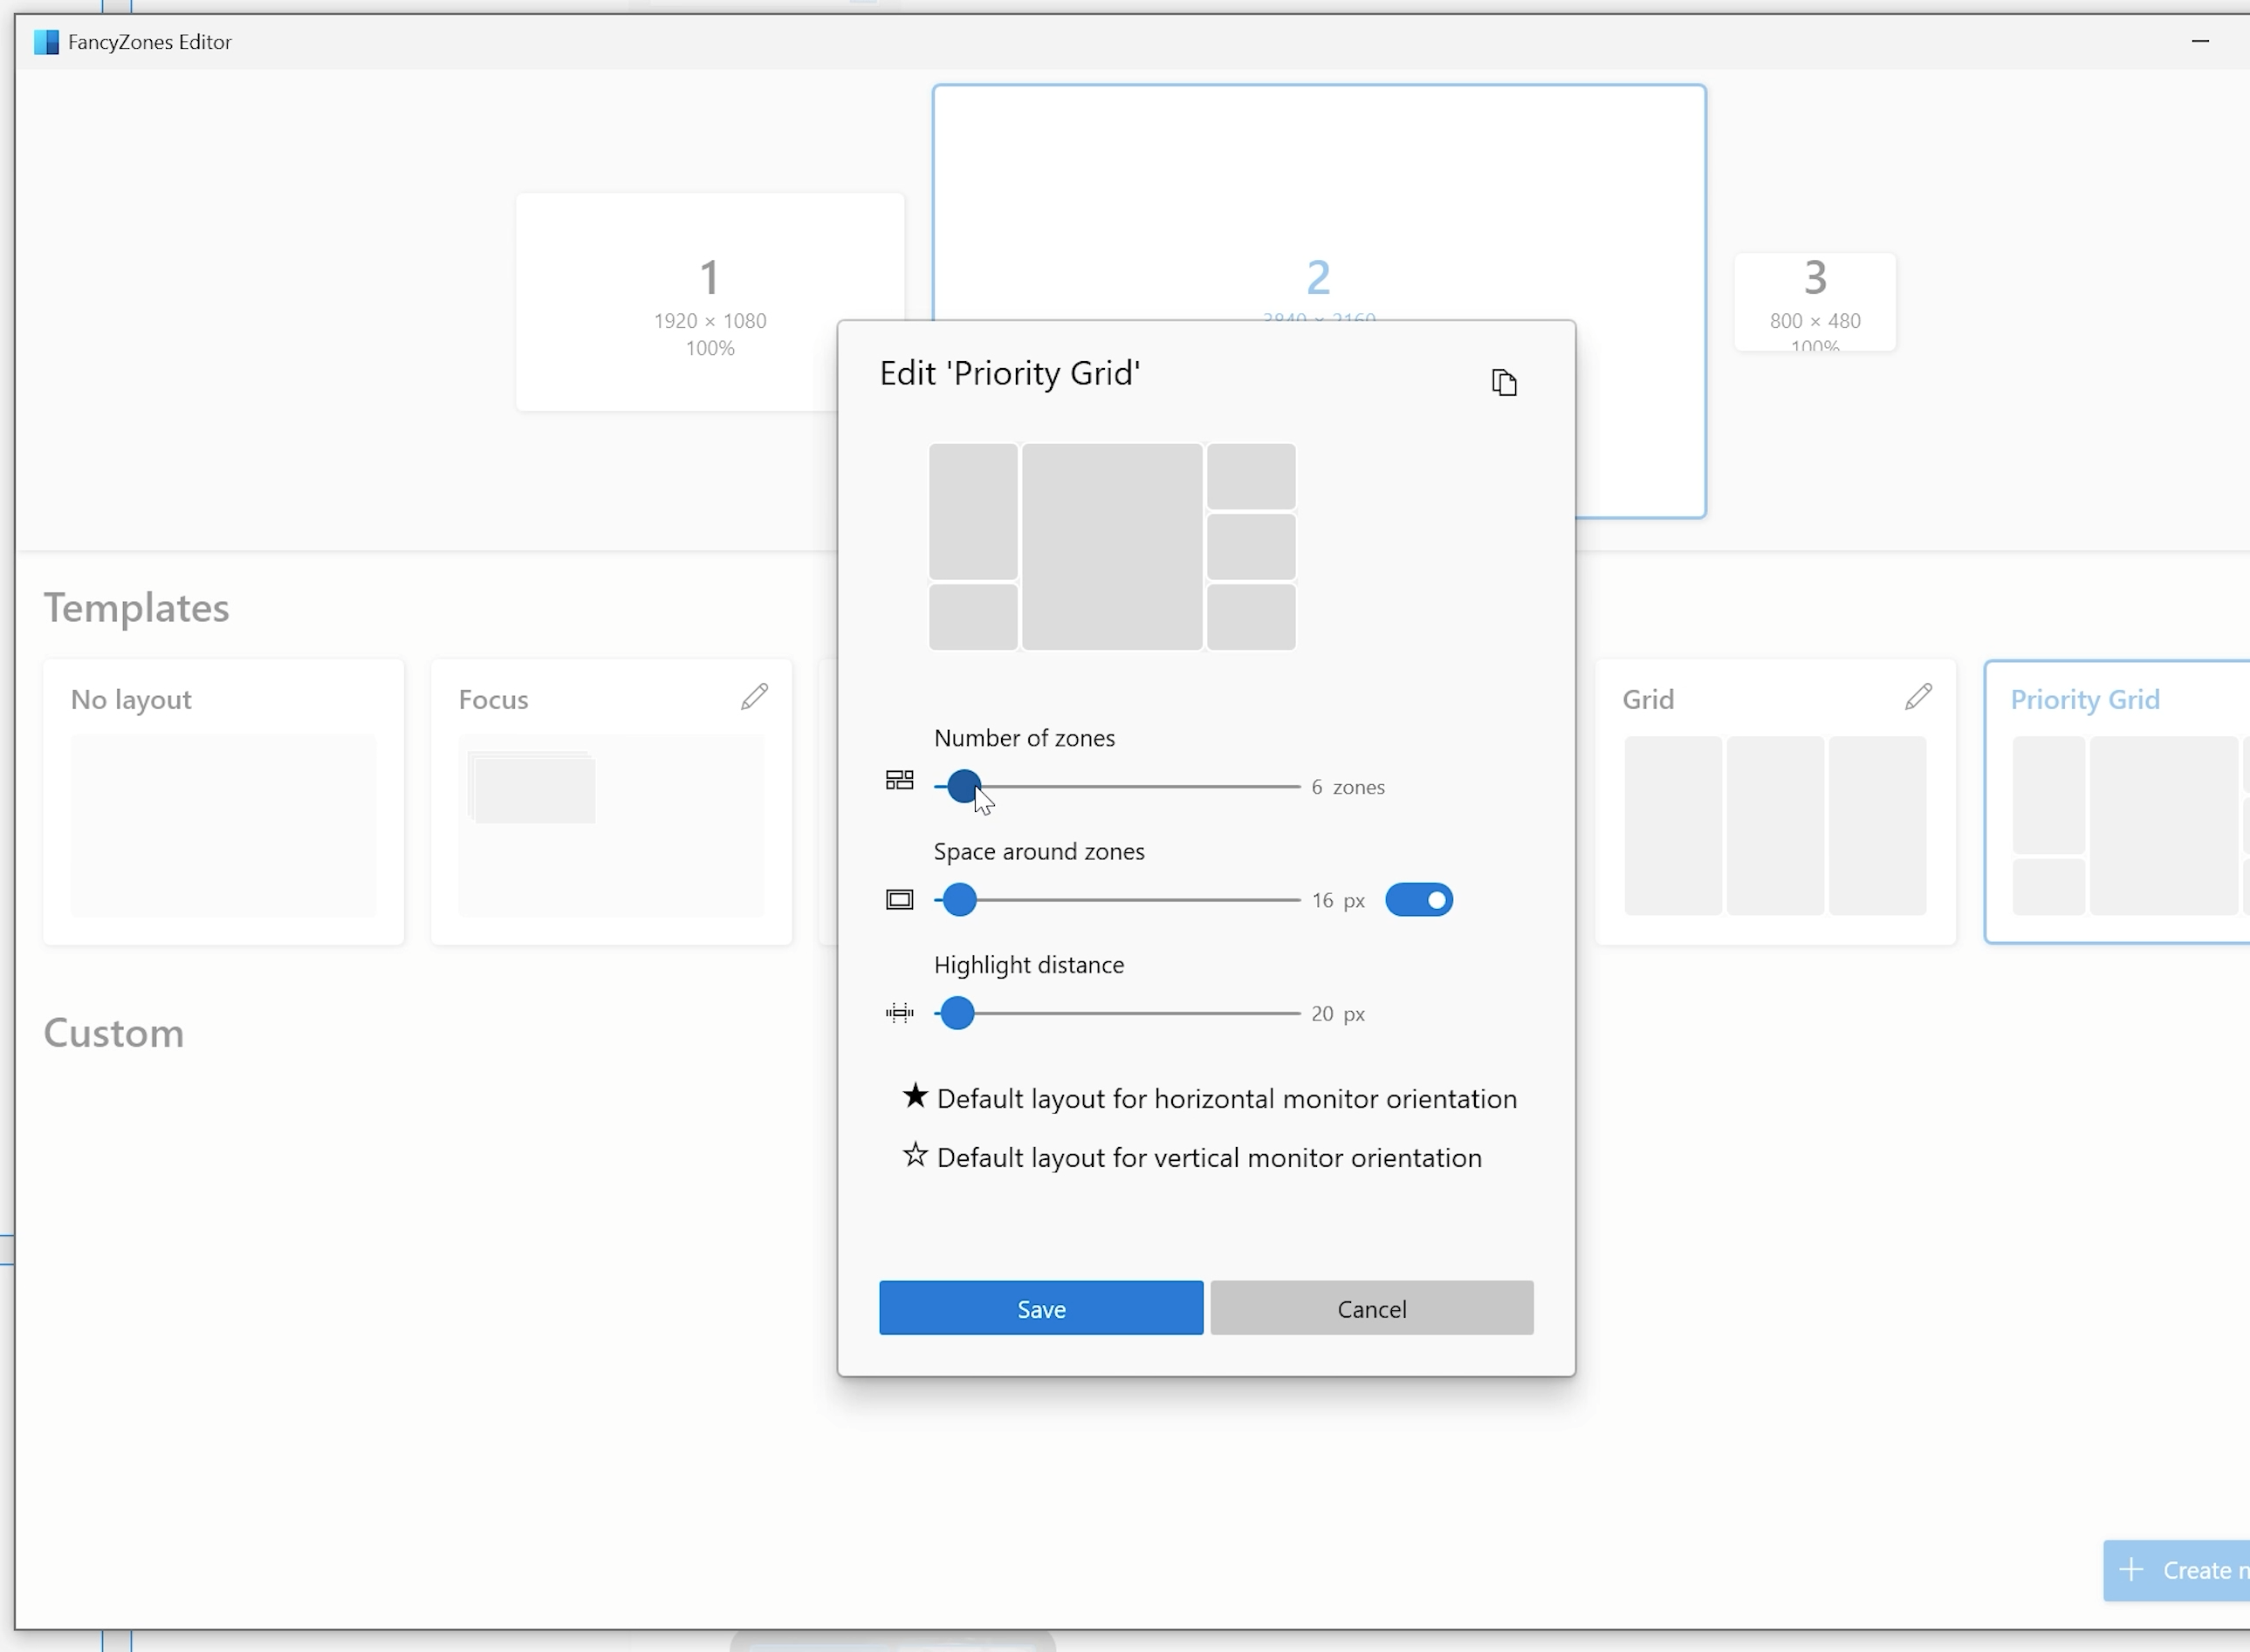Edit the Grid template with pencil icon
The image size is (2250, 1652).
1917,697
